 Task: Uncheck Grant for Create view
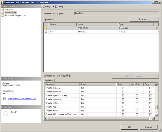click(x=123, y=111)
